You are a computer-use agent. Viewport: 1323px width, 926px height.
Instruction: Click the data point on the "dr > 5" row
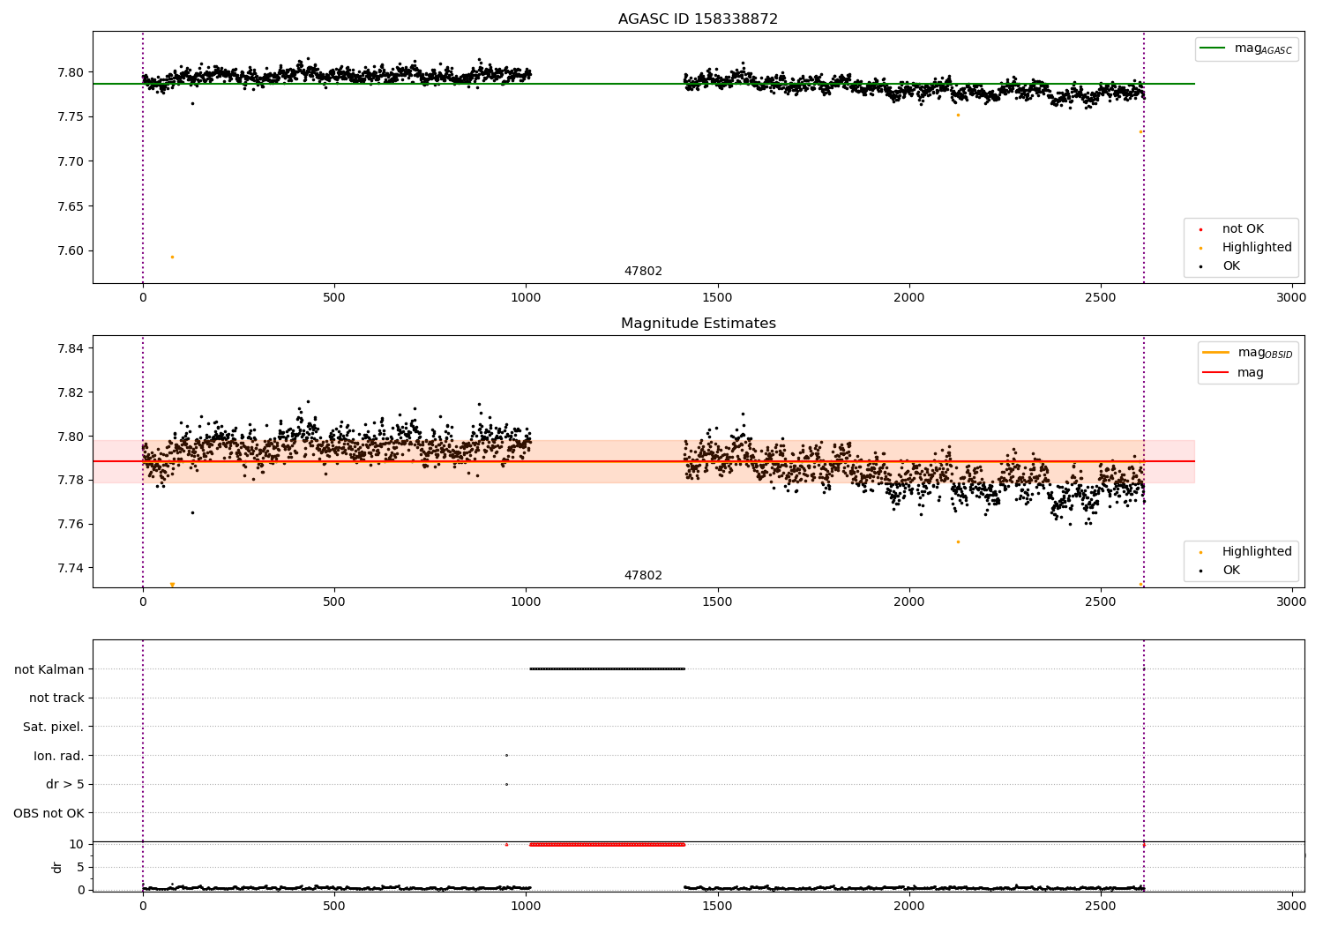click(x=506, y=784)
